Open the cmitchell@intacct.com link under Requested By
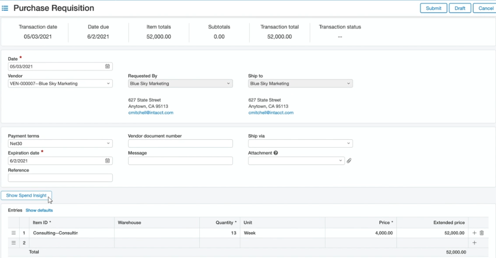Screen dimensions: 496x258 (x=150, y=112)
